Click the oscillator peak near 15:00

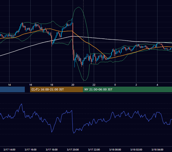(22, 104)
